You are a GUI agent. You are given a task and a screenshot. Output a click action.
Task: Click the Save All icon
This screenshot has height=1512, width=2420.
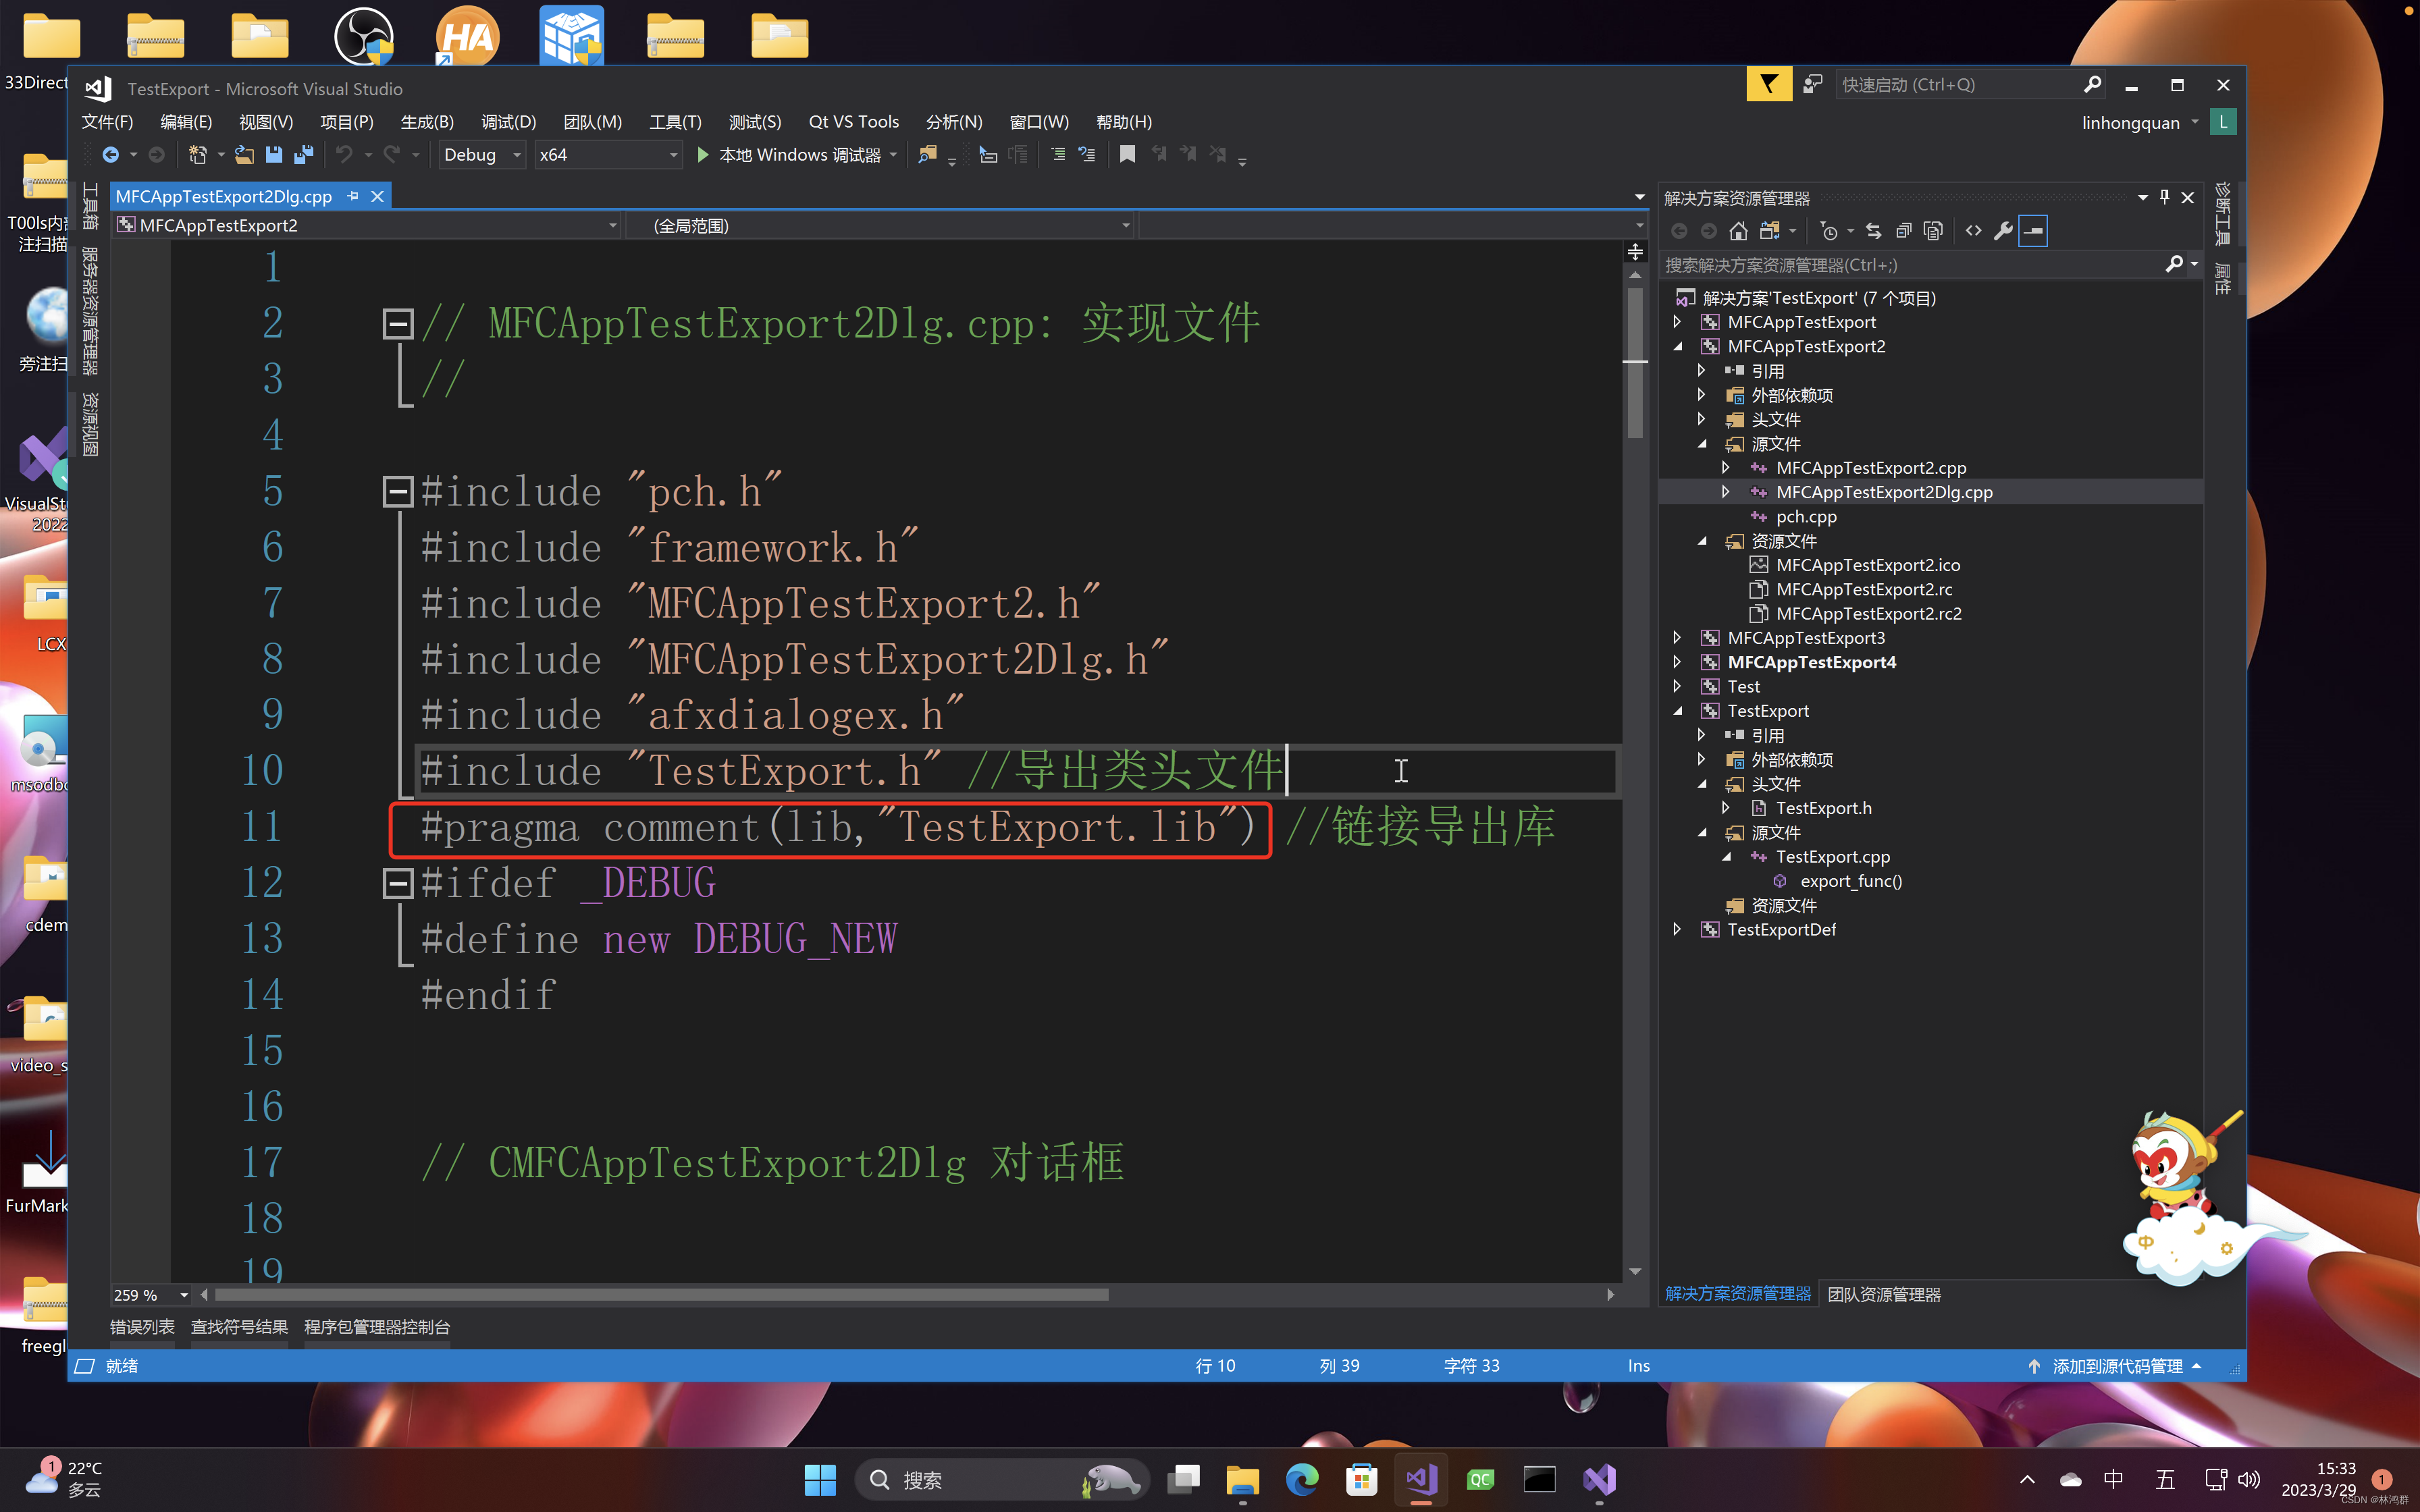tap(303, 154)
